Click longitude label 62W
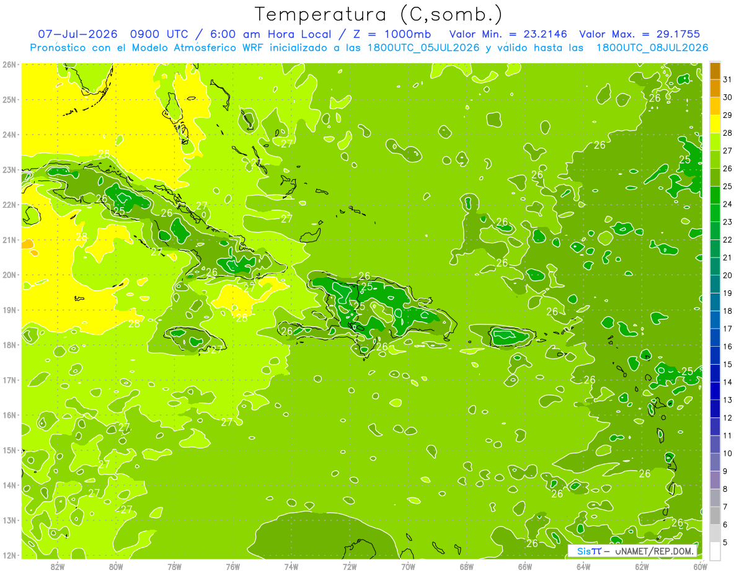Viewport: 744px width, 575px height. [x=642, y=566]
